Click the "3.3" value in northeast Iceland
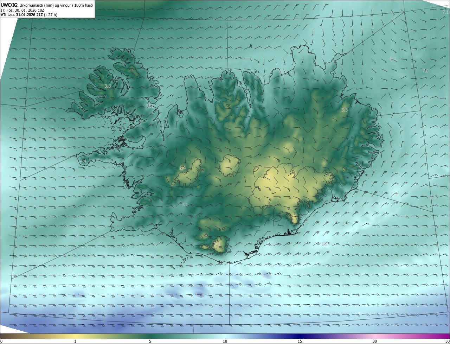 [x=345, y=110]
